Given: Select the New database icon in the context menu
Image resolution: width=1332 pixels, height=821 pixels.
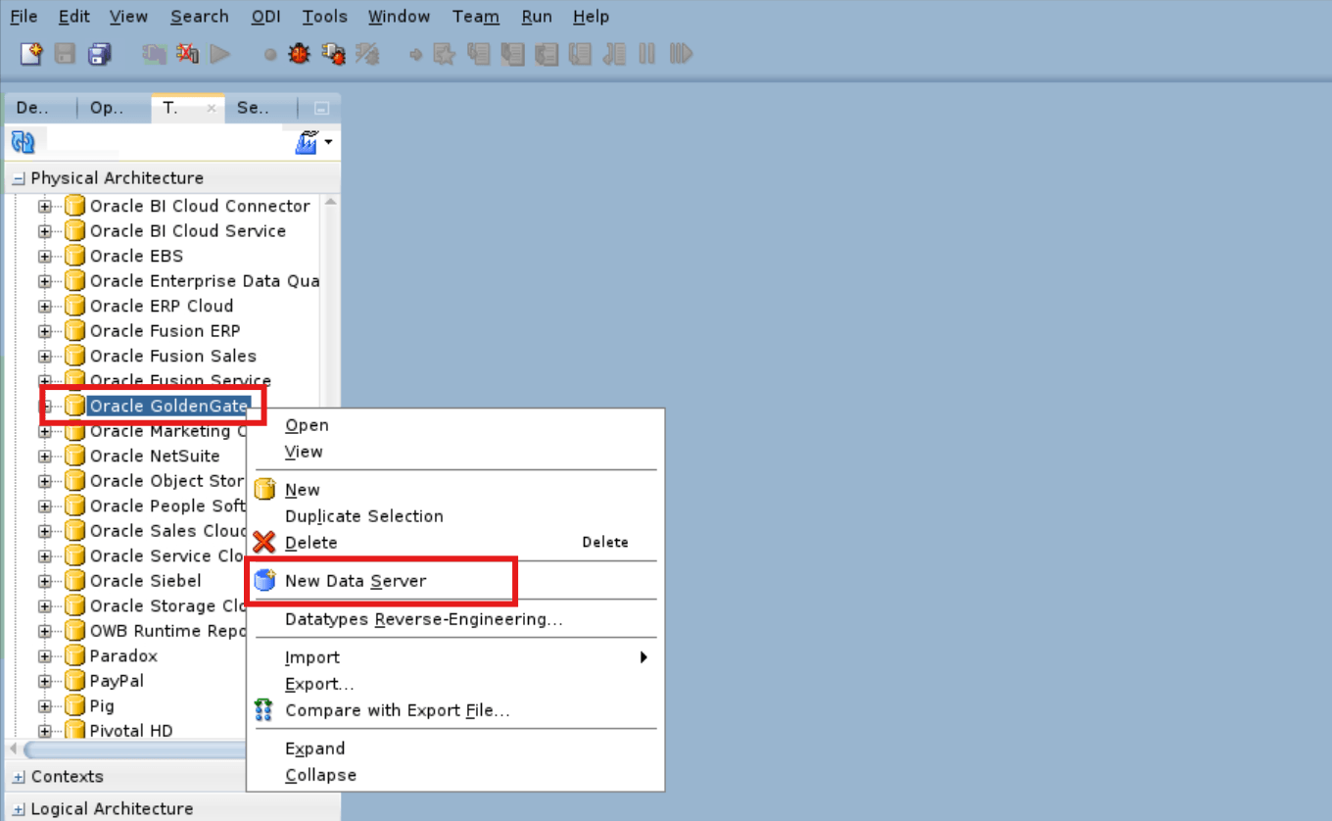Looking at the screenshot, I should click(x=264, y=489).
